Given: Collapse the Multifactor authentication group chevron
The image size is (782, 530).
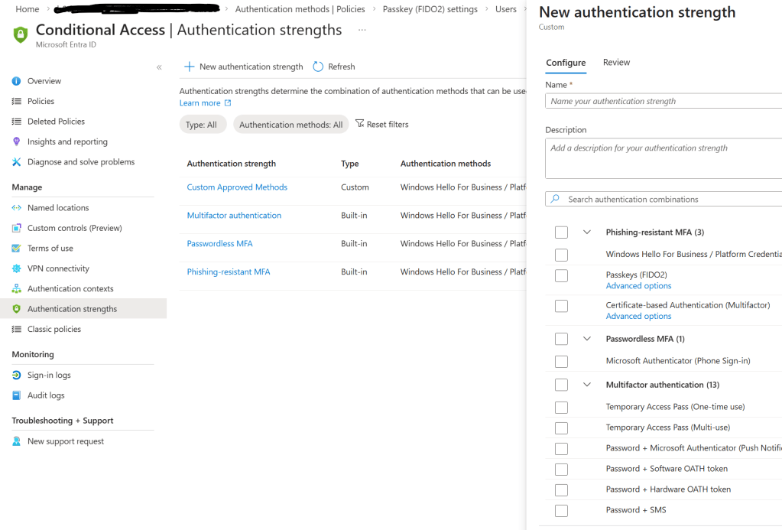Looking at the screenshot, I should coord(587,385).
